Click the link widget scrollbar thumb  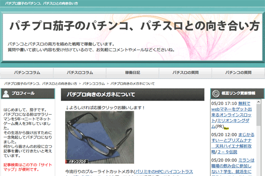258,115
